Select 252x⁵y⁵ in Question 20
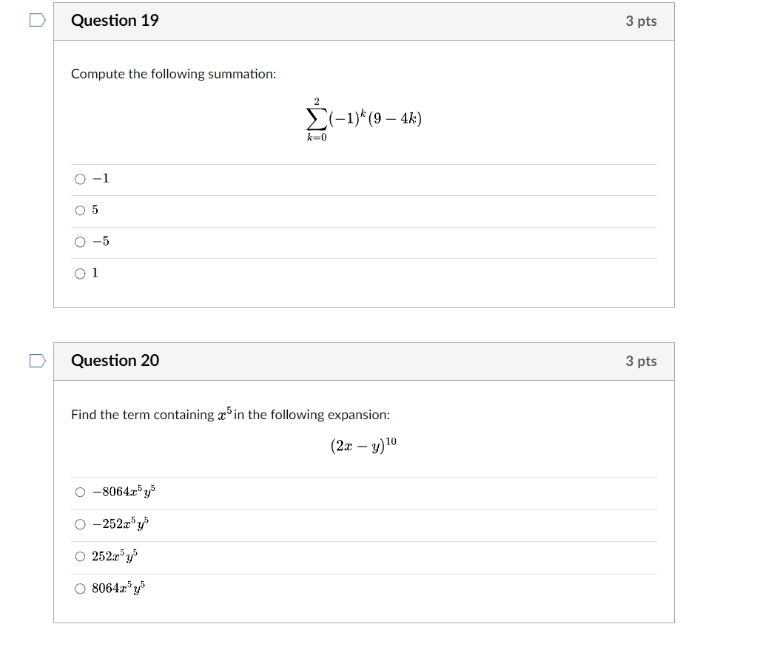This screenshot has height=658, width=757. pos(80,556)
